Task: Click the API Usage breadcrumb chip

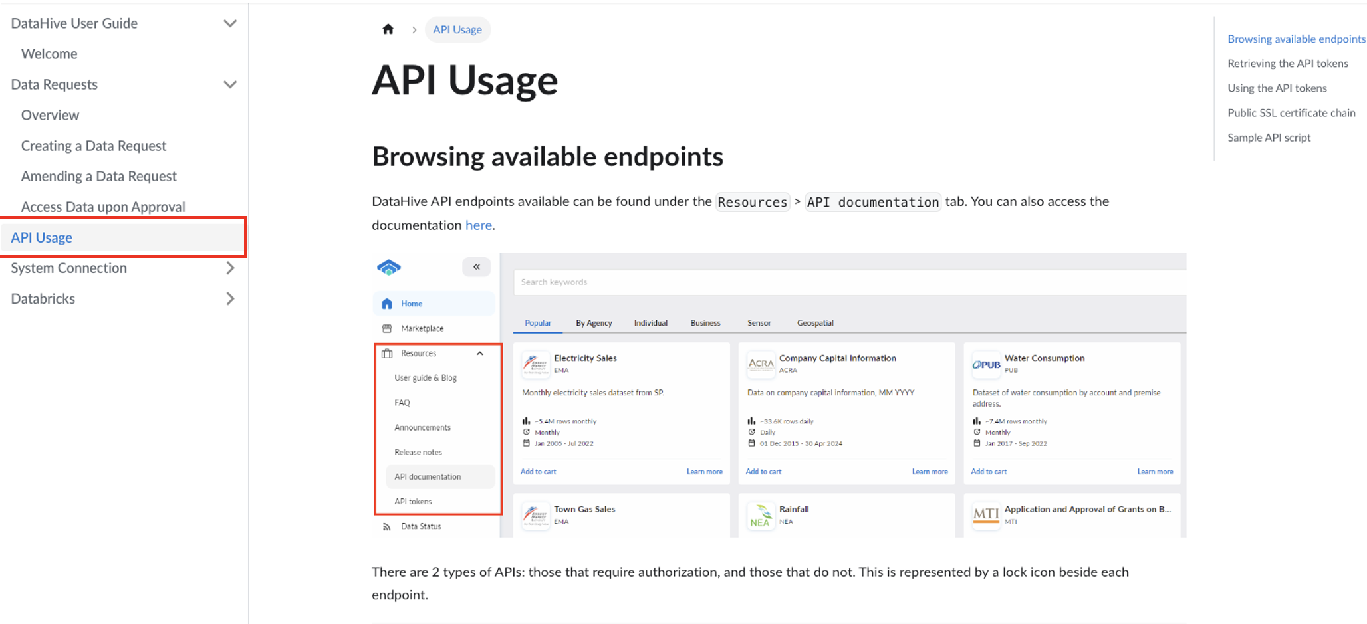Action: (457, 29)
